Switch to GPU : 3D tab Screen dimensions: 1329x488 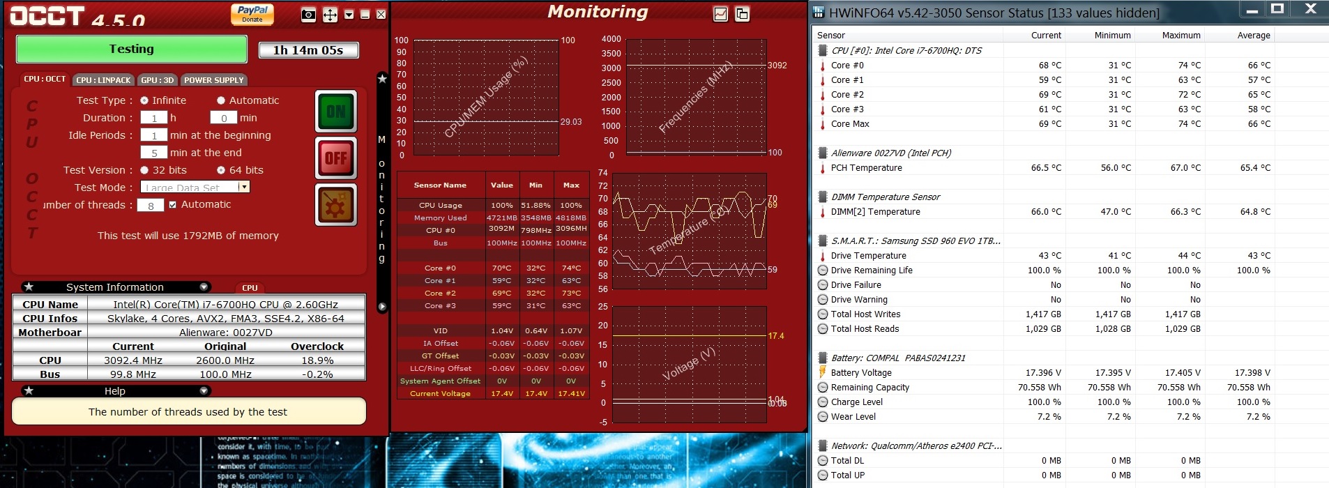click(158, 80)
